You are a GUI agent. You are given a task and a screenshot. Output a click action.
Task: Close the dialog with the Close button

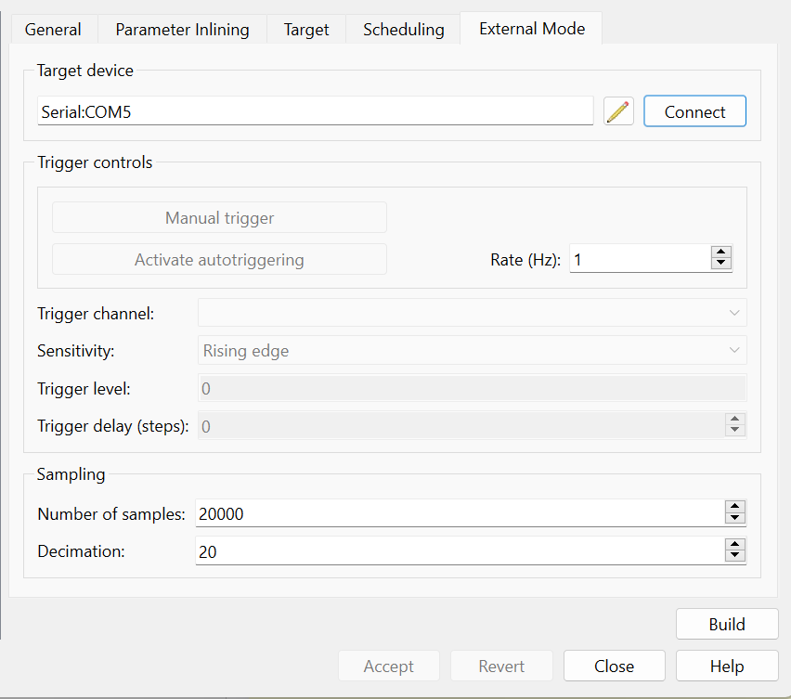615,666
